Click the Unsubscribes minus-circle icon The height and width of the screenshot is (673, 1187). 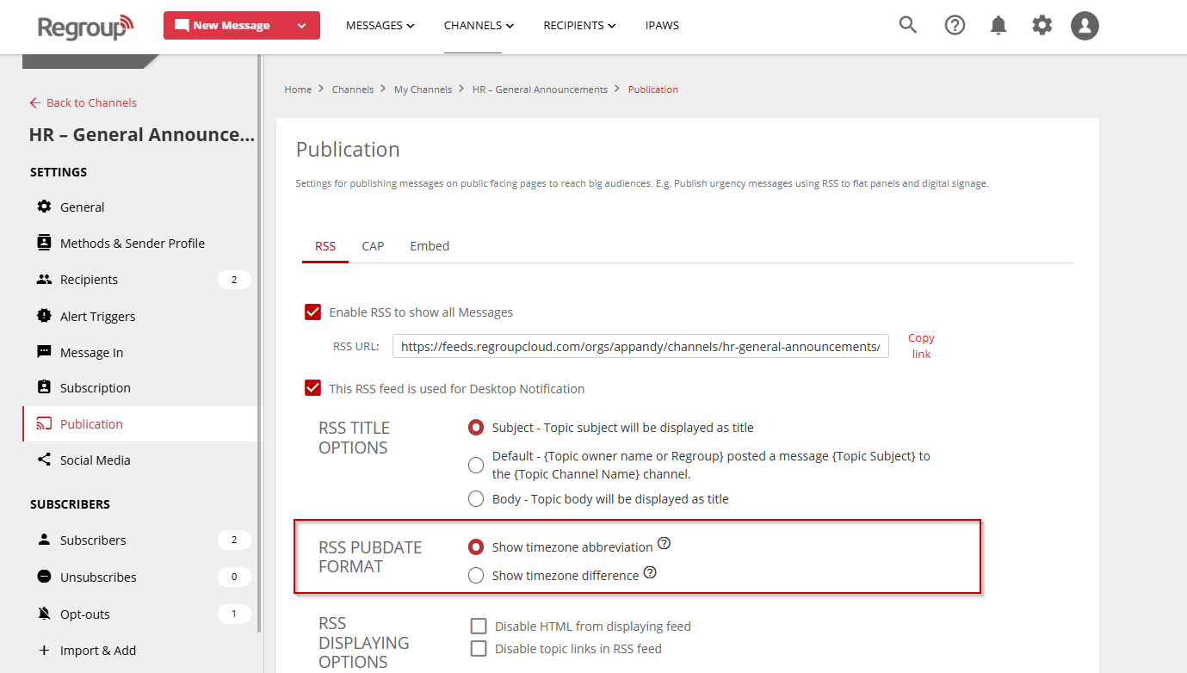click(44, 577)
